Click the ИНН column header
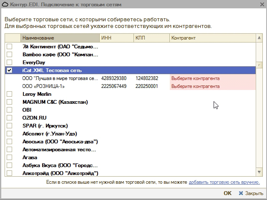Viewport: 267px width, 200px height. point(117,38)
